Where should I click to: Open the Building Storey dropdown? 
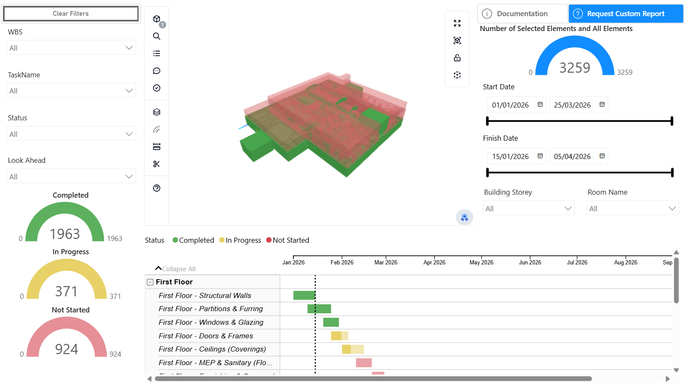click(528, 208)
